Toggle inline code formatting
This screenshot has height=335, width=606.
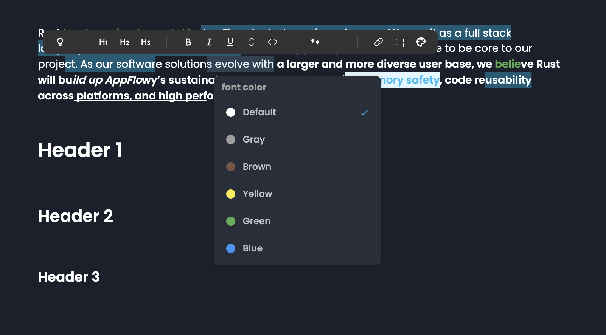click(x=273, y=42)
